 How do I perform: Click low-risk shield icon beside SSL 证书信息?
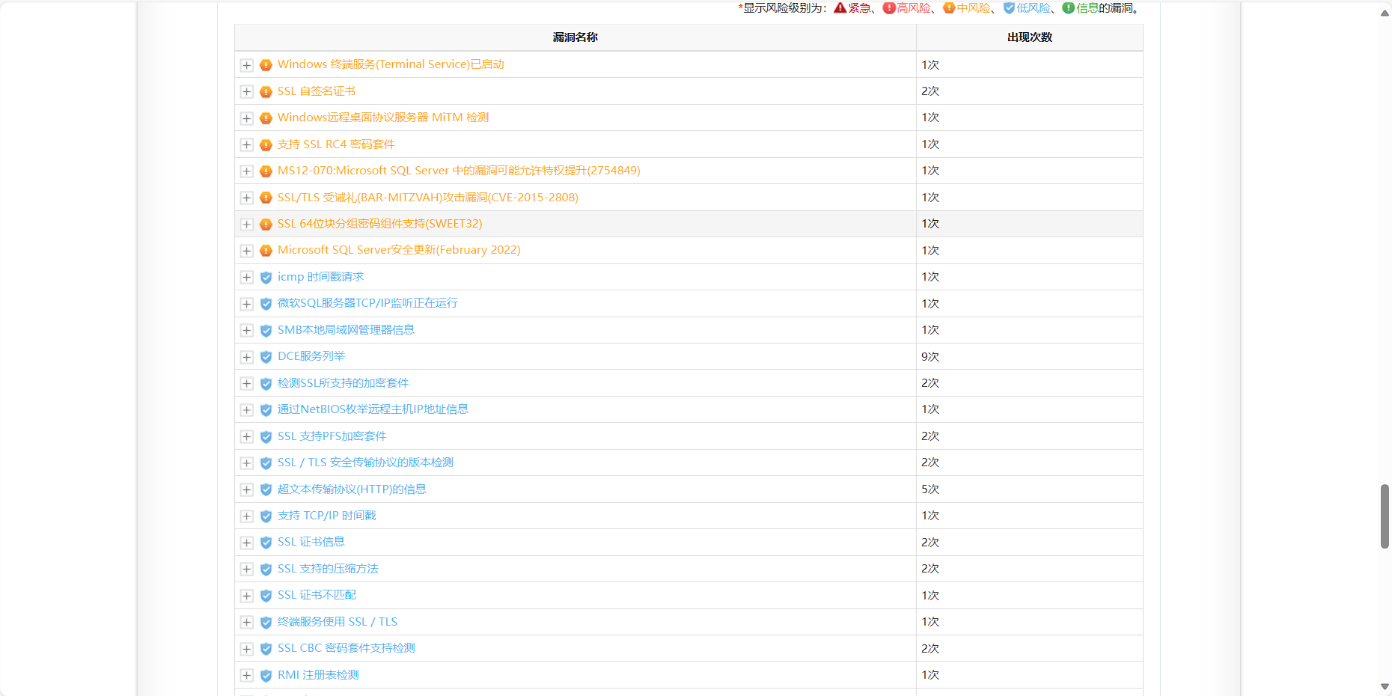[266, 543]
